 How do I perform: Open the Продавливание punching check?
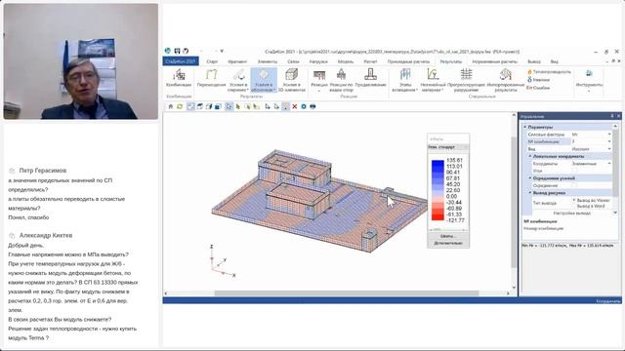click(370, 78)
